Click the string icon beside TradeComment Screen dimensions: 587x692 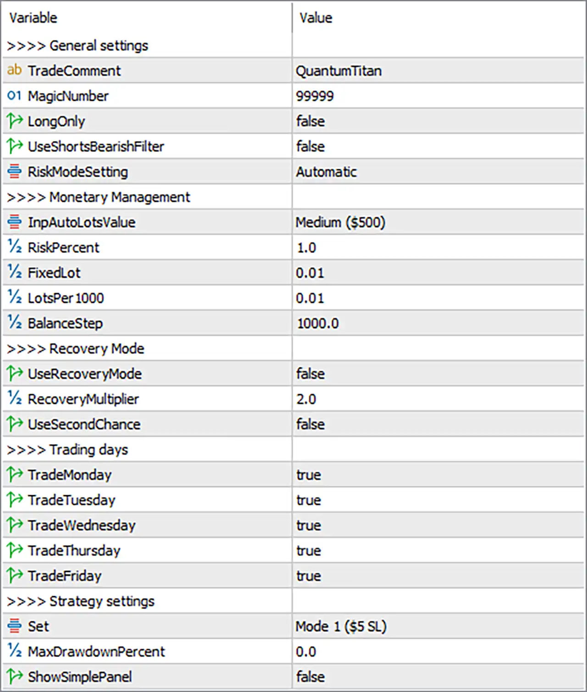tap(14, 70)
